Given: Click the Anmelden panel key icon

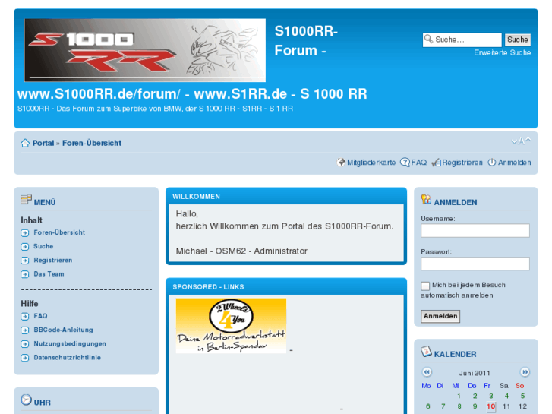Looking at the screenshot, I should 426,200.
